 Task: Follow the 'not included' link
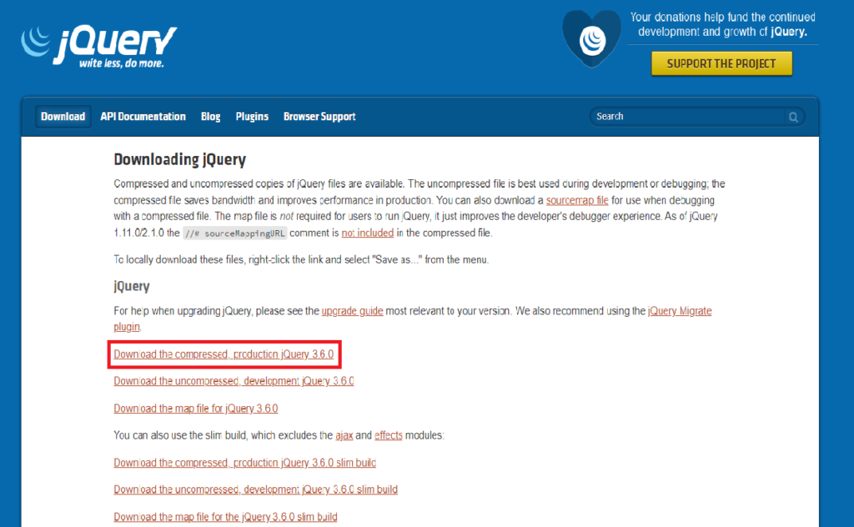pos(367,233)
